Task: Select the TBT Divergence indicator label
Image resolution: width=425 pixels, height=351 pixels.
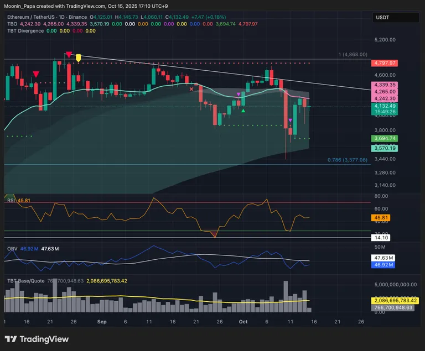Action: (x=25, y=31)
